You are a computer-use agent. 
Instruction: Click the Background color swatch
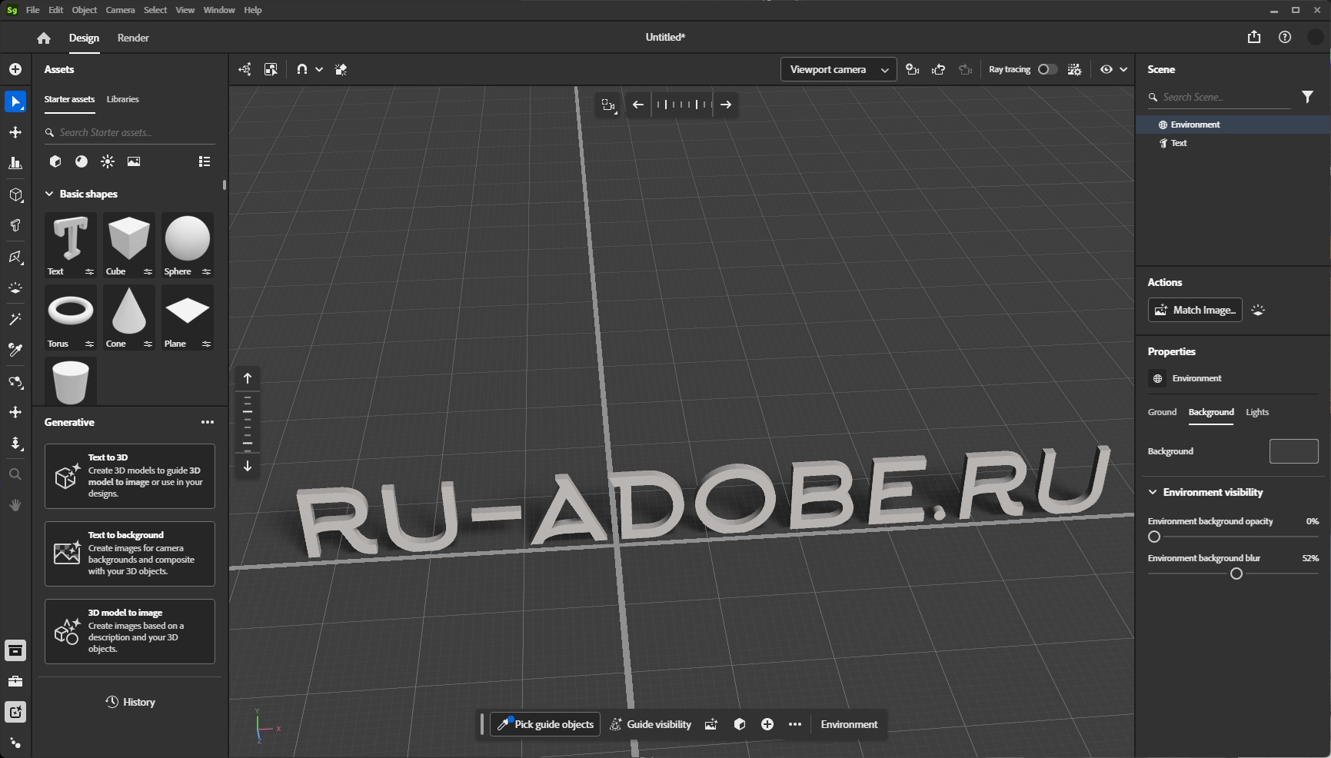click(x=1293, y=451)
